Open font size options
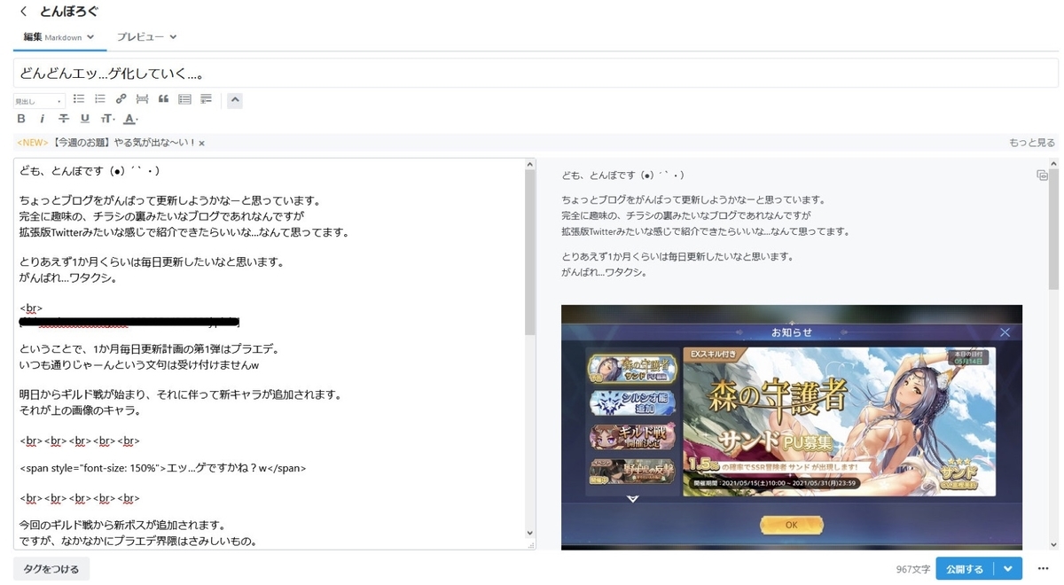Screen dimensions: 1064x585 click(x=107, y=119)
